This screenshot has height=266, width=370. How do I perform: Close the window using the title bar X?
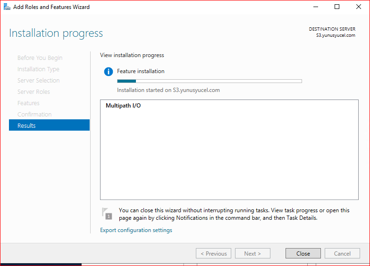point(358,7)
